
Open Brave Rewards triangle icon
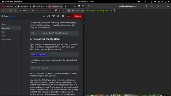(60, 11)
